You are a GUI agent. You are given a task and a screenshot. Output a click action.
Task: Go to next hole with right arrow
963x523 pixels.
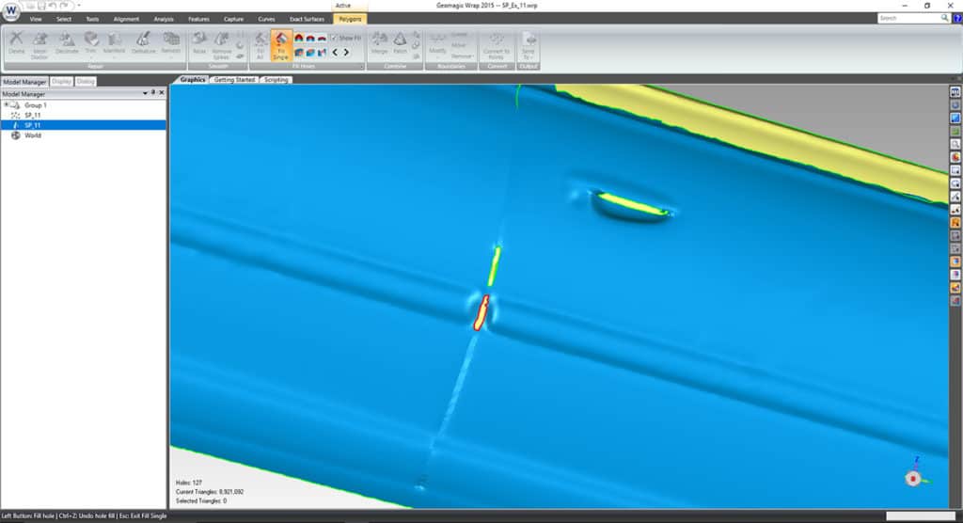(346, 53)
